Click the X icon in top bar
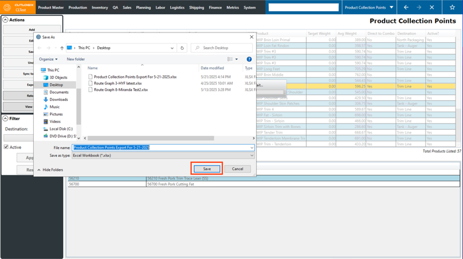The height and width of the screenshot is (259, 463). coord(432,7)
